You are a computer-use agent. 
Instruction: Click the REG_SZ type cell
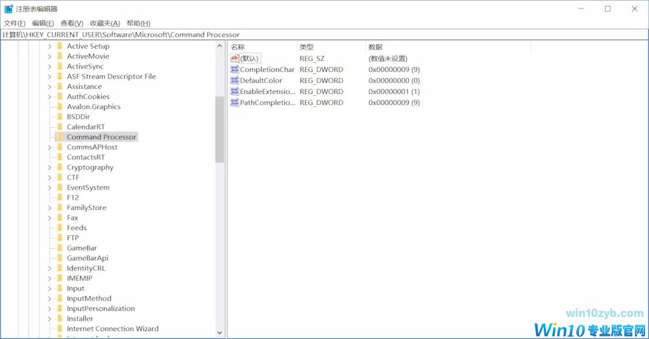312,58
